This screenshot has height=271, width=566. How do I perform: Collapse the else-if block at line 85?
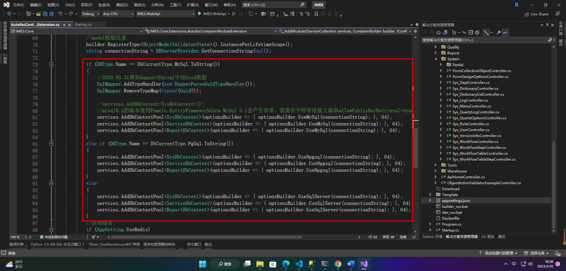pos(51,143)
